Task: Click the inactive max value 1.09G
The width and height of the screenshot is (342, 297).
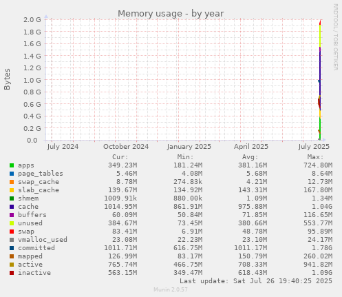Action: pos(322,273)
